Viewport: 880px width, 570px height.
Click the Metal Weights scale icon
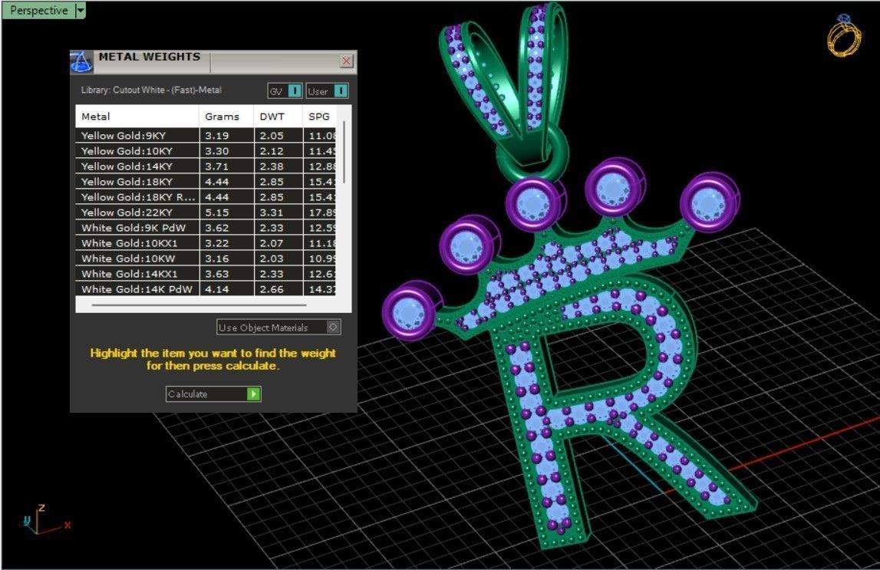(81, 61)
